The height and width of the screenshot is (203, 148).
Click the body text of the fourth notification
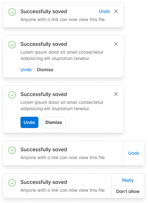click(x=62, y=158)
